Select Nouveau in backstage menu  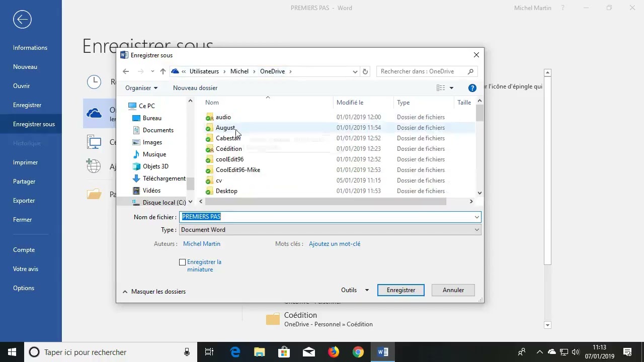[25, 67]
